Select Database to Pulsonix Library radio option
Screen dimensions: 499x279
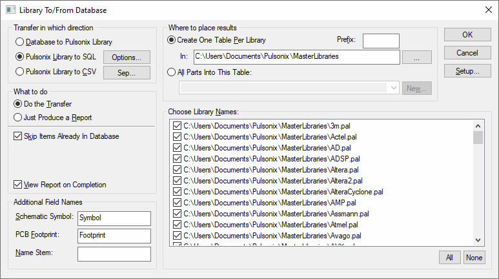pyautogui.click(x=19, y=42)
